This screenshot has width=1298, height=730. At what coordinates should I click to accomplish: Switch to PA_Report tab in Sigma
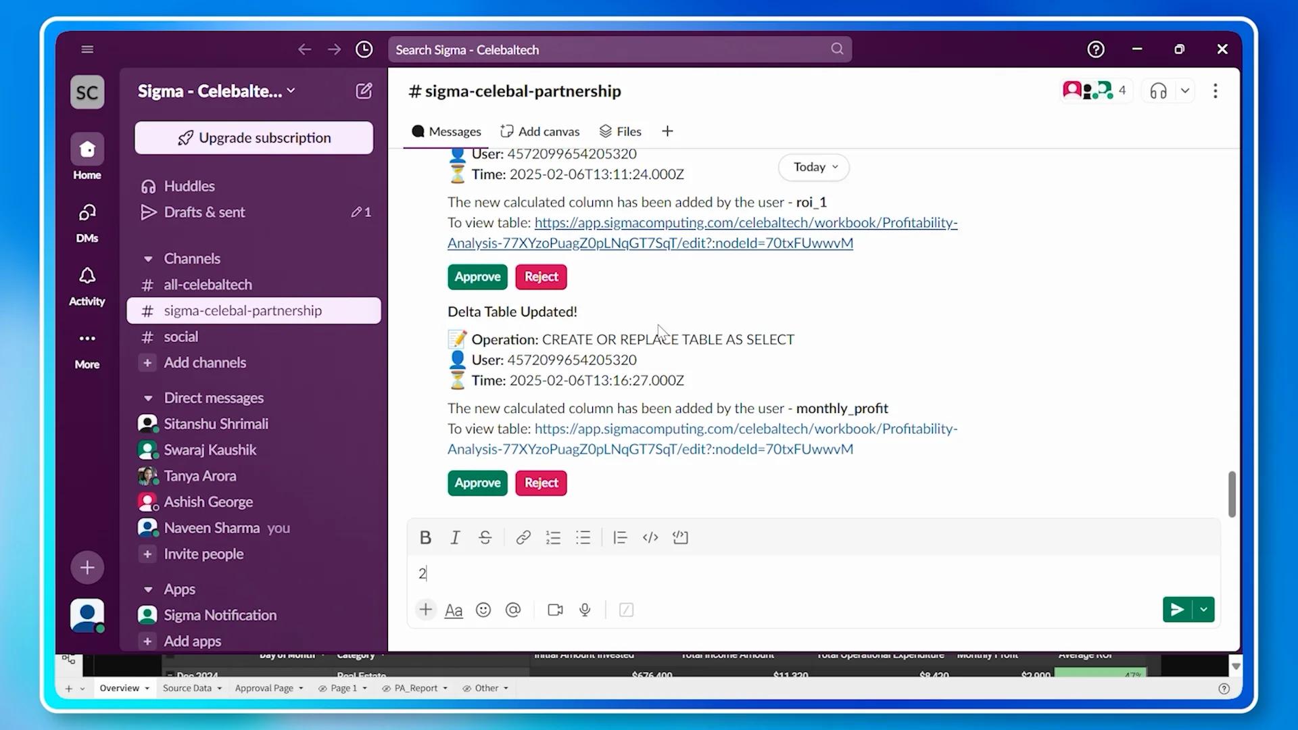[416, 689]
